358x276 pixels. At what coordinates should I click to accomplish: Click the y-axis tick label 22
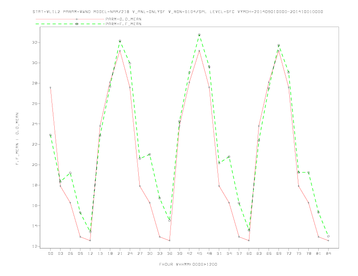click(34, 144)
